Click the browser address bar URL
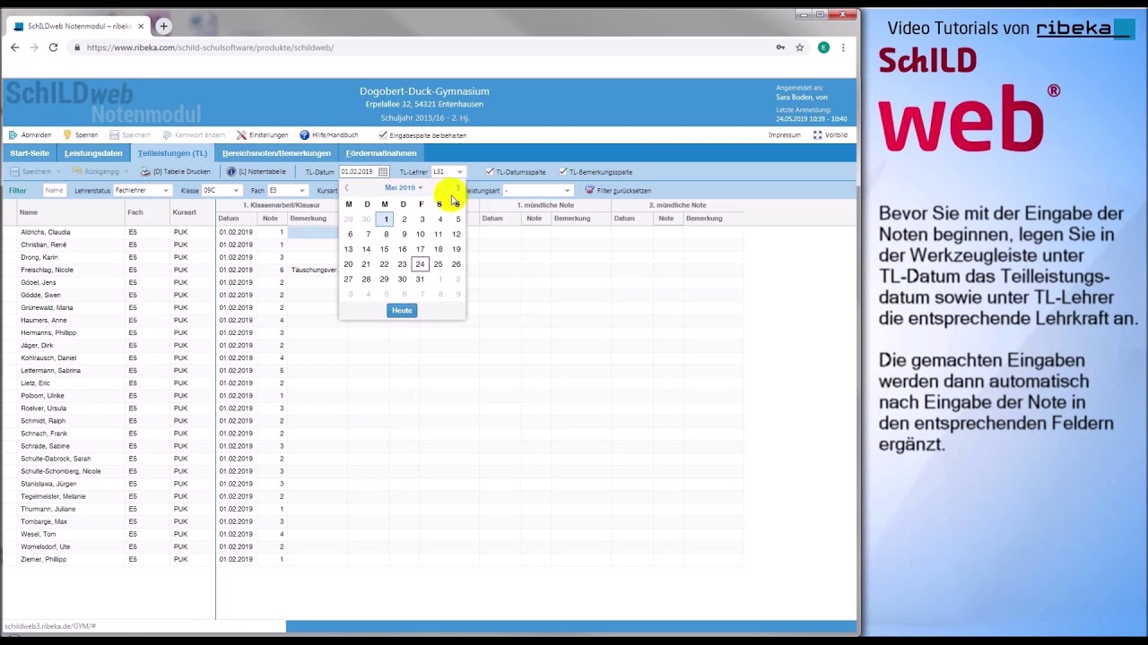 click(x=210, y=47)
